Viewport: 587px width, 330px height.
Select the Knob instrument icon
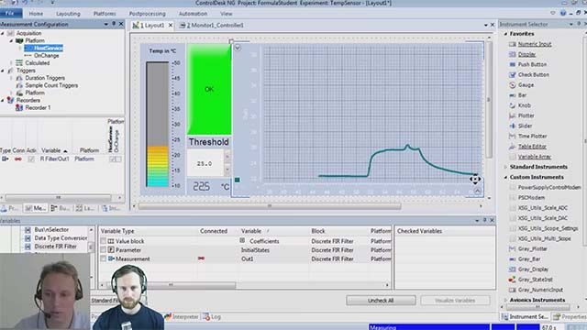(513, 105)
